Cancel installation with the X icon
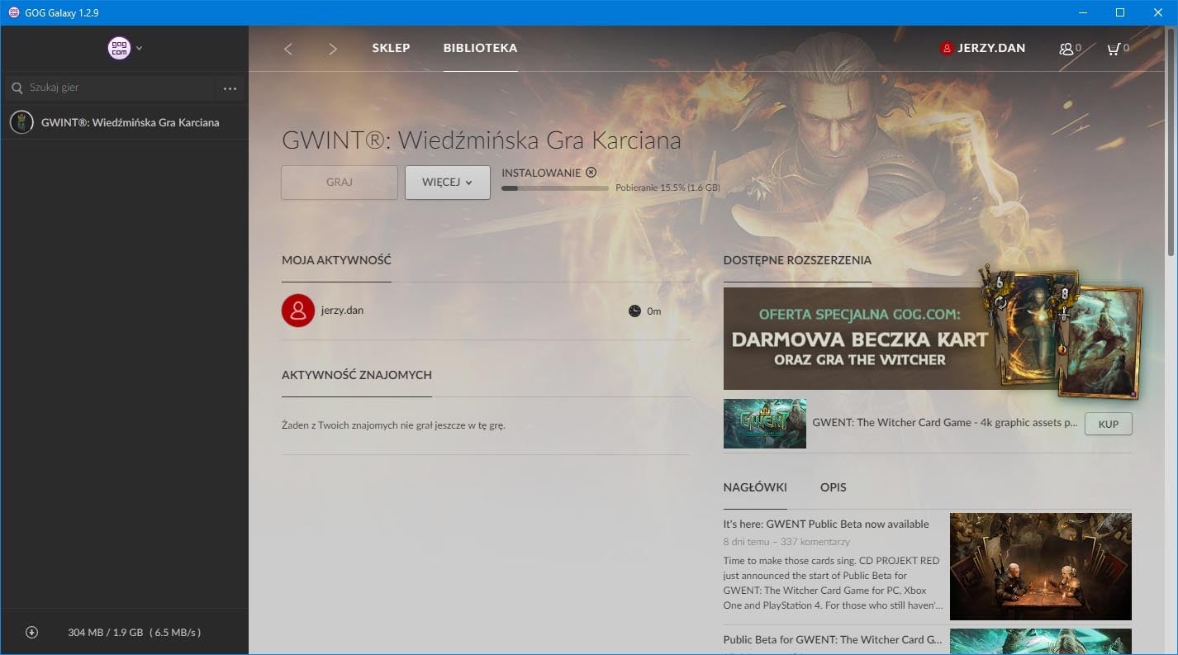Viewport: 1178px width, 655px height. 591,173
